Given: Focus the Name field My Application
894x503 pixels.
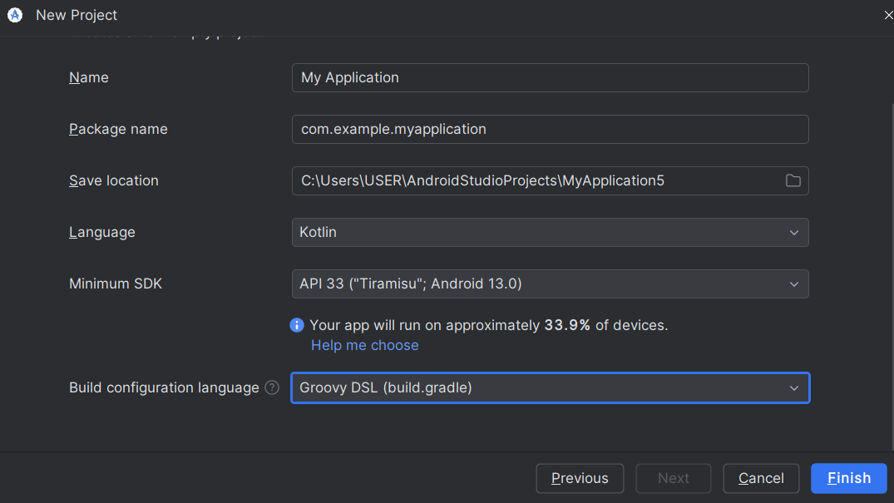Looking at the screenshot, I should click(x=551, y=77).
